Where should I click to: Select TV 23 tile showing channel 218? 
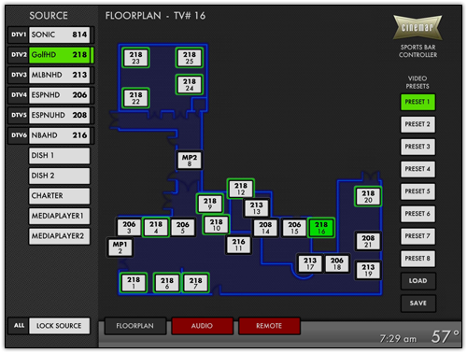(x=135, y=58)
